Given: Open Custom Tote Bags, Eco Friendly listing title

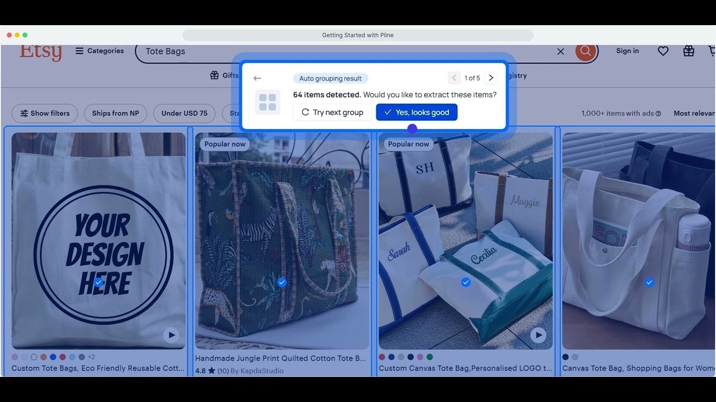Looking at the screenshot, I should click(98, 368).
